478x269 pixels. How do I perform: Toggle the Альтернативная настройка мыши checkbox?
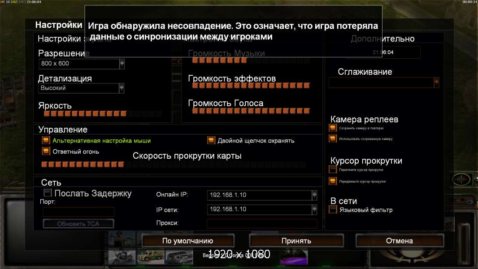pyautogui.click(x=46, y=140)
